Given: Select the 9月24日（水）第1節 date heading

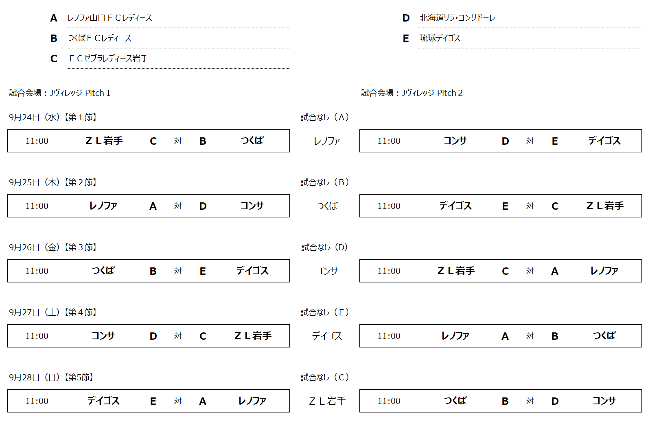Looking at the screenshot, I should click(x=54, y=117).
